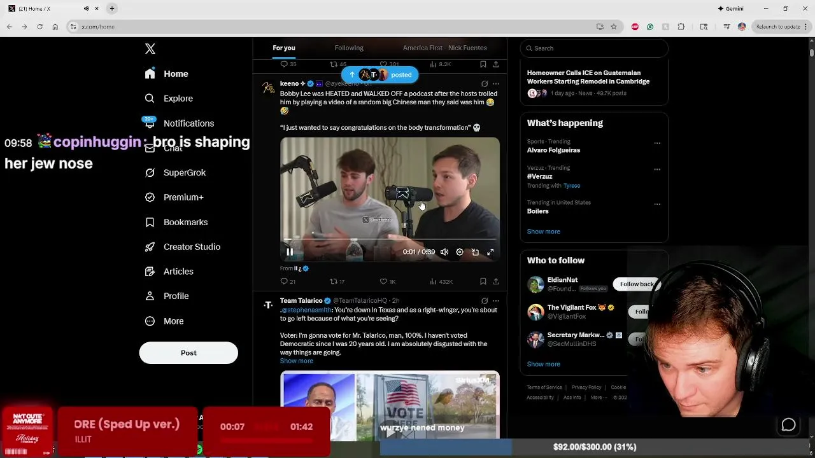Open the Alvaro Folgueiras trend

553,150
